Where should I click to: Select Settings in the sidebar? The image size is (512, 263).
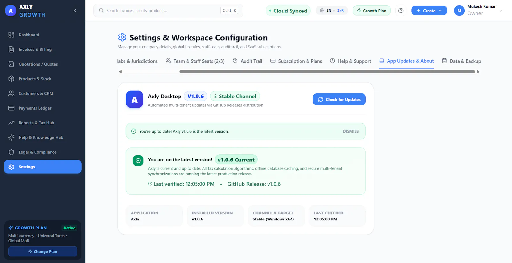(43, 167)
